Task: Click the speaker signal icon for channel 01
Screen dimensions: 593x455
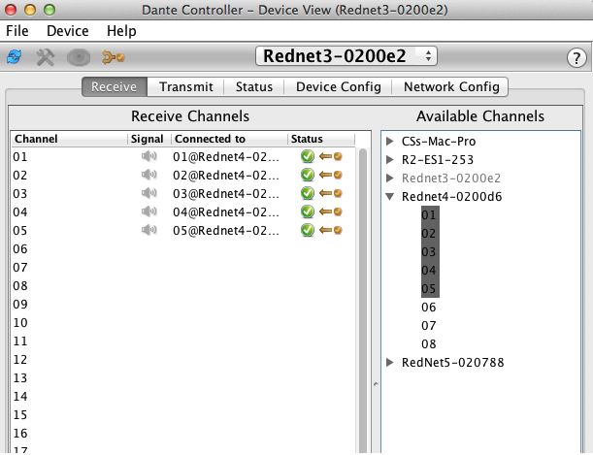Action: click(x=148, y=156)
